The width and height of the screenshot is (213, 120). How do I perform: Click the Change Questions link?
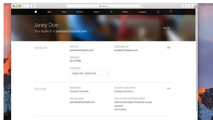(x=125, y=91)
